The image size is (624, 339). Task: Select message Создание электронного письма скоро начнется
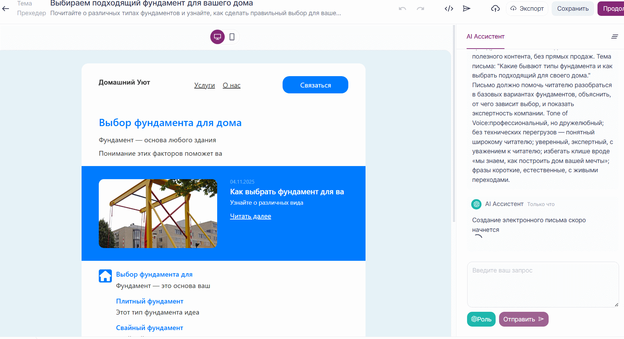tap(529, 225)
